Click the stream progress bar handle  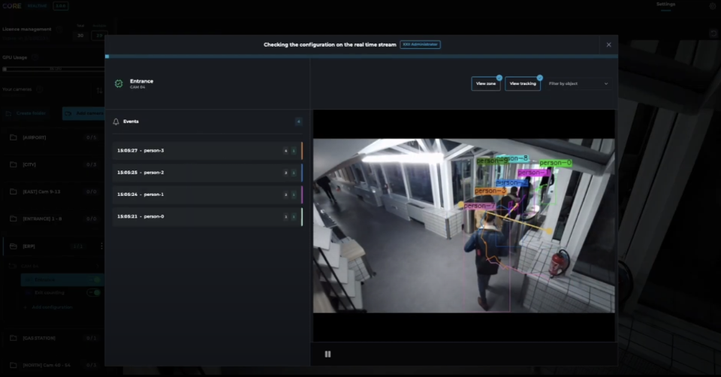(x=107, y=56)
